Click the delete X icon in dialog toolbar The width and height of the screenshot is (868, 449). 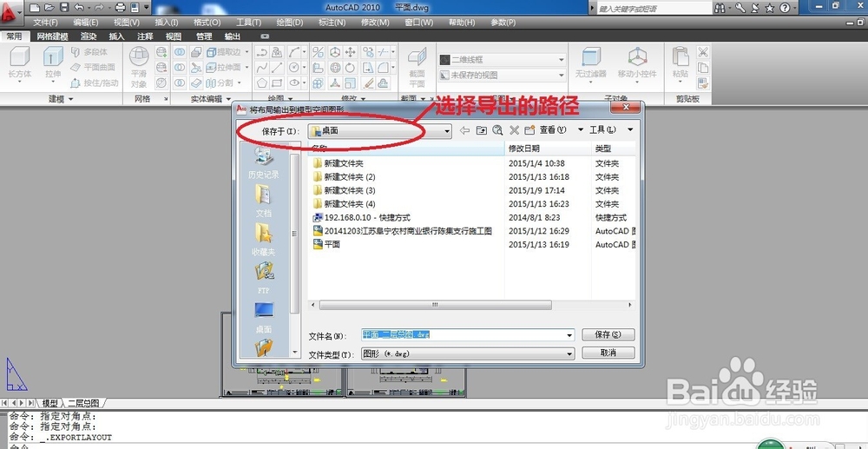[514, 130]
